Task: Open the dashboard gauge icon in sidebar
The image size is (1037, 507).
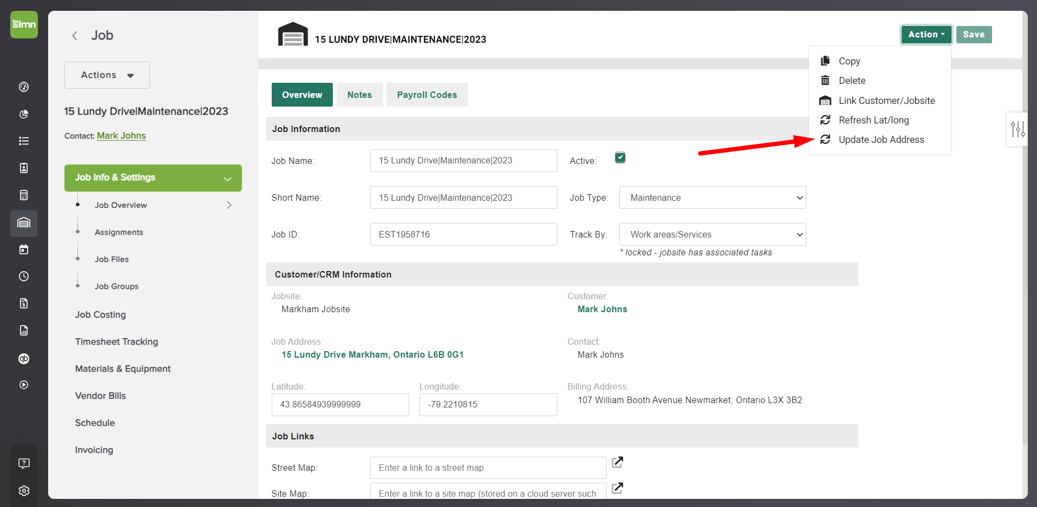Action: point(24,87)
